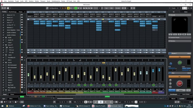Image resolution: width=193 pixels, height=108 pixels.
Task: Click the Windows Start button
Action: pyautogui.click(x=2, y=106)
